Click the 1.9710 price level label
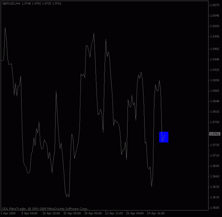Image resolution: width=222 pixels, height=217 pixels. click(215, 156)
